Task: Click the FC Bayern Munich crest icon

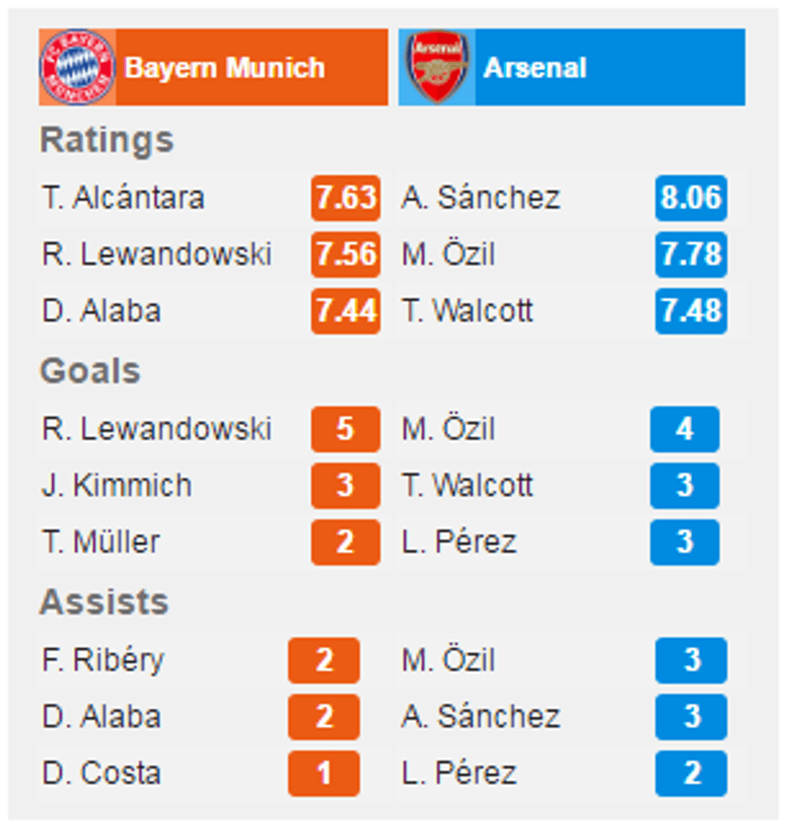Action: tap(77, 67)
